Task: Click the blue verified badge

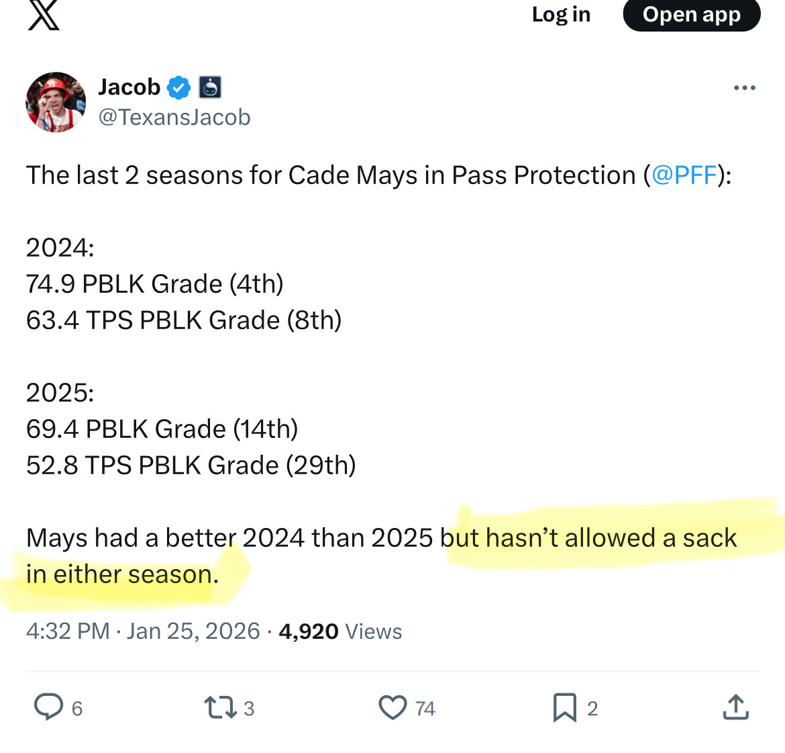Action: (x=178, y=87)
